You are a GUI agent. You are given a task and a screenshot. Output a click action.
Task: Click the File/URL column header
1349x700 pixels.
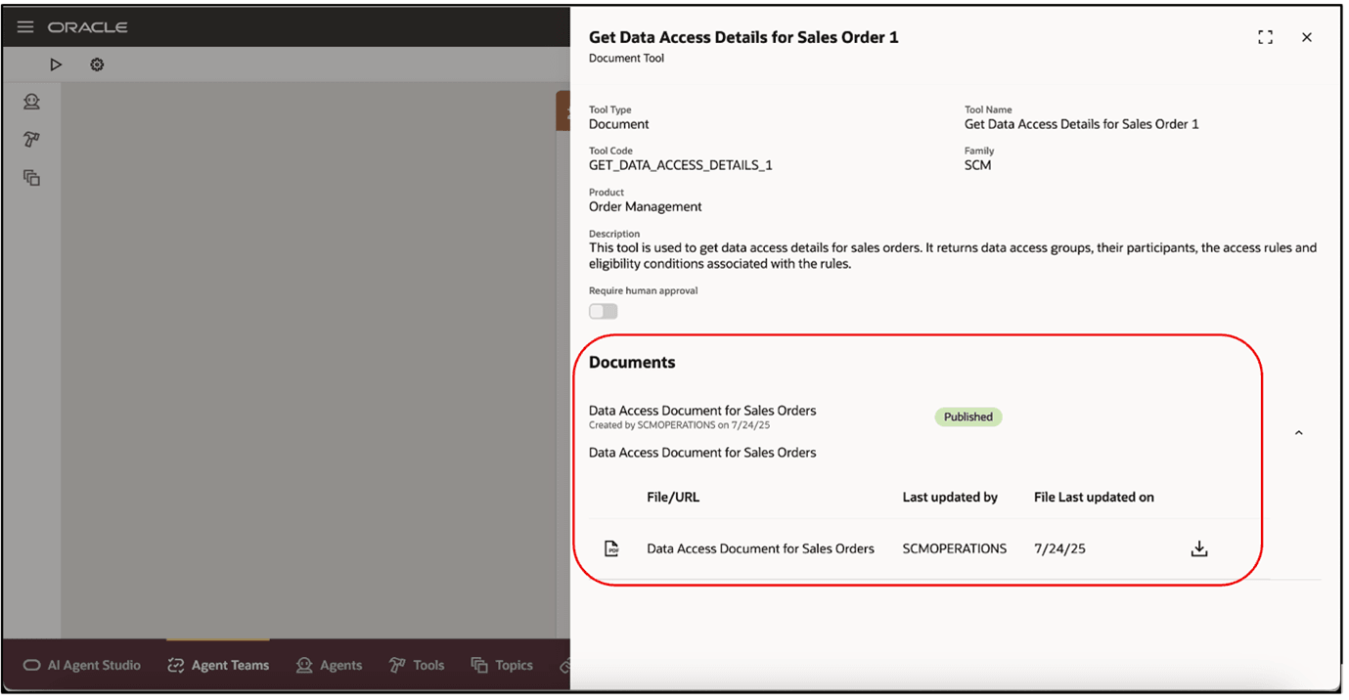(x=673, y=497)
